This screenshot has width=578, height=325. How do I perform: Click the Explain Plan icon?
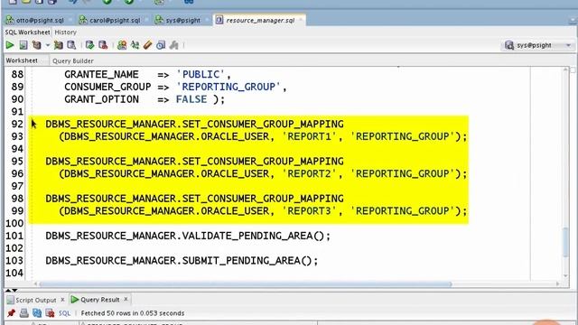[x=36, y=45]
